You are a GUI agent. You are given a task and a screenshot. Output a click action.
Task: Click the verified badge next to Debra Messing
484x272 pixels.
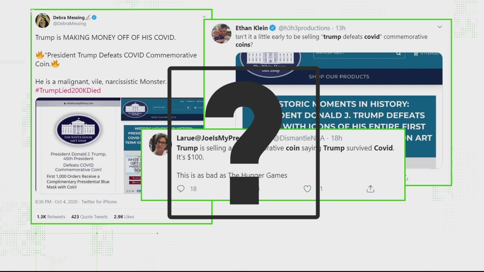point(94,18)
